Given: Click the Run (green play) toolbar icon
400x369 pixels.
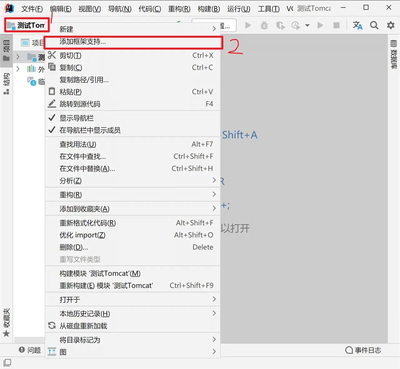Looking at the screenshot, I should (248, 25).
